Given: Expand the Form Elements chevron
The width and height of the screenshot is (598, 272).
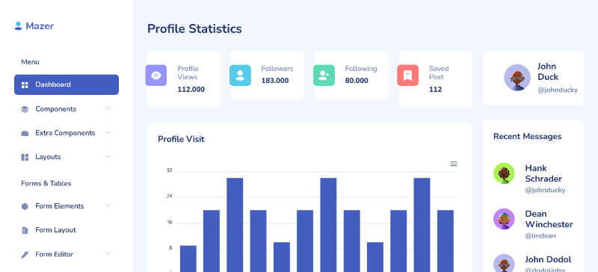Looking at the screenshot, I should pyautogui.click(x=108, y=205).
